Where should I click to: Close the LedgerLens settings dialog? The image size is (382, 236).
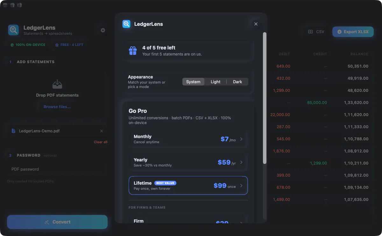click(x=256, y=24)
